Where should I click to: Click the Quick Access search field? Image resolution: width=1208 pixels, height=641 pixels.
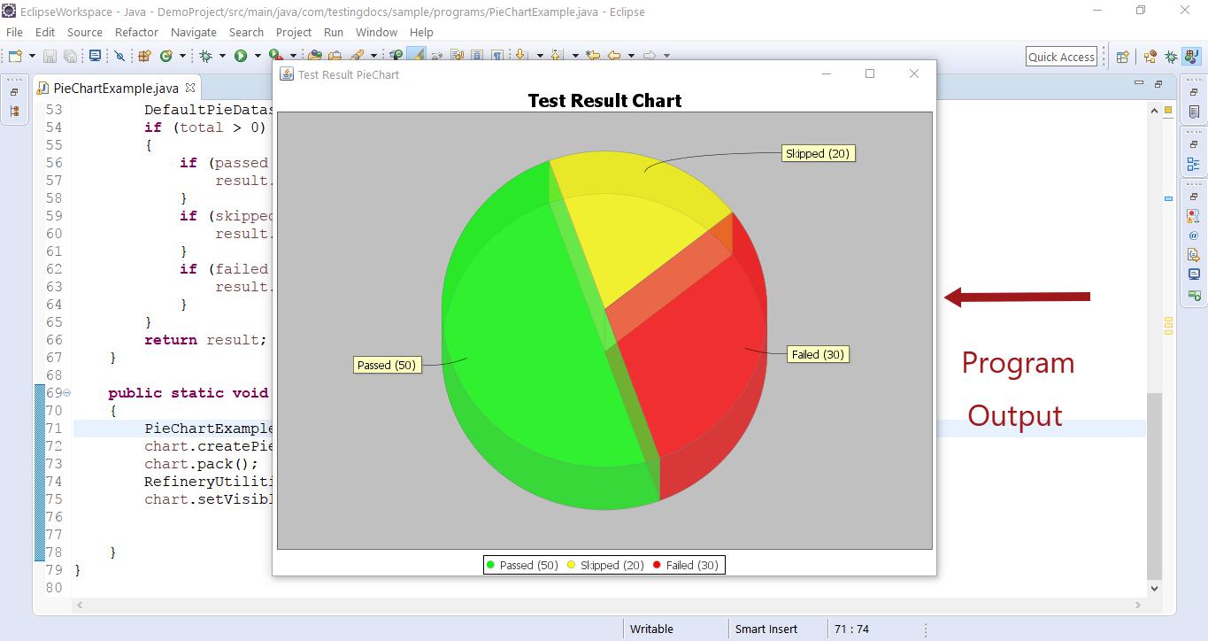click(x=1061, y=57)
